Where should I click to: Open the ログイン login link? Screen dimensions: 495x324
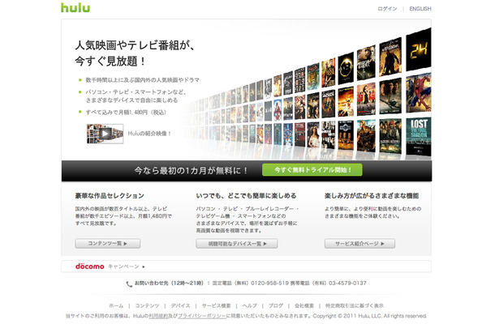click(x=387, y=9)
